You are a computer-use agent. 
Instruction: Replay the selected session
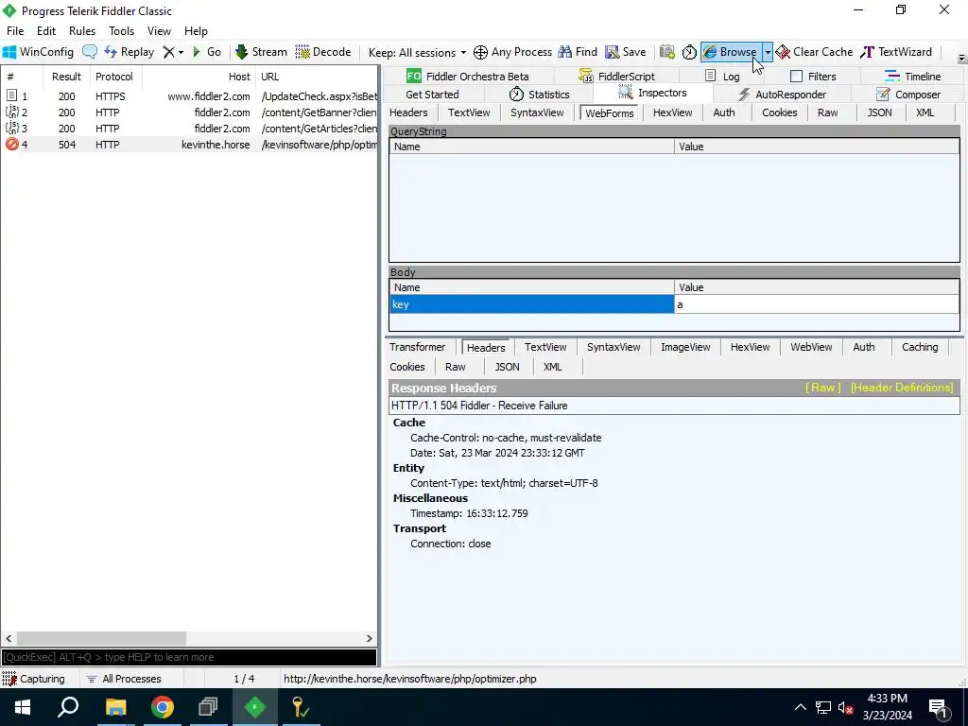click(129, 52)
